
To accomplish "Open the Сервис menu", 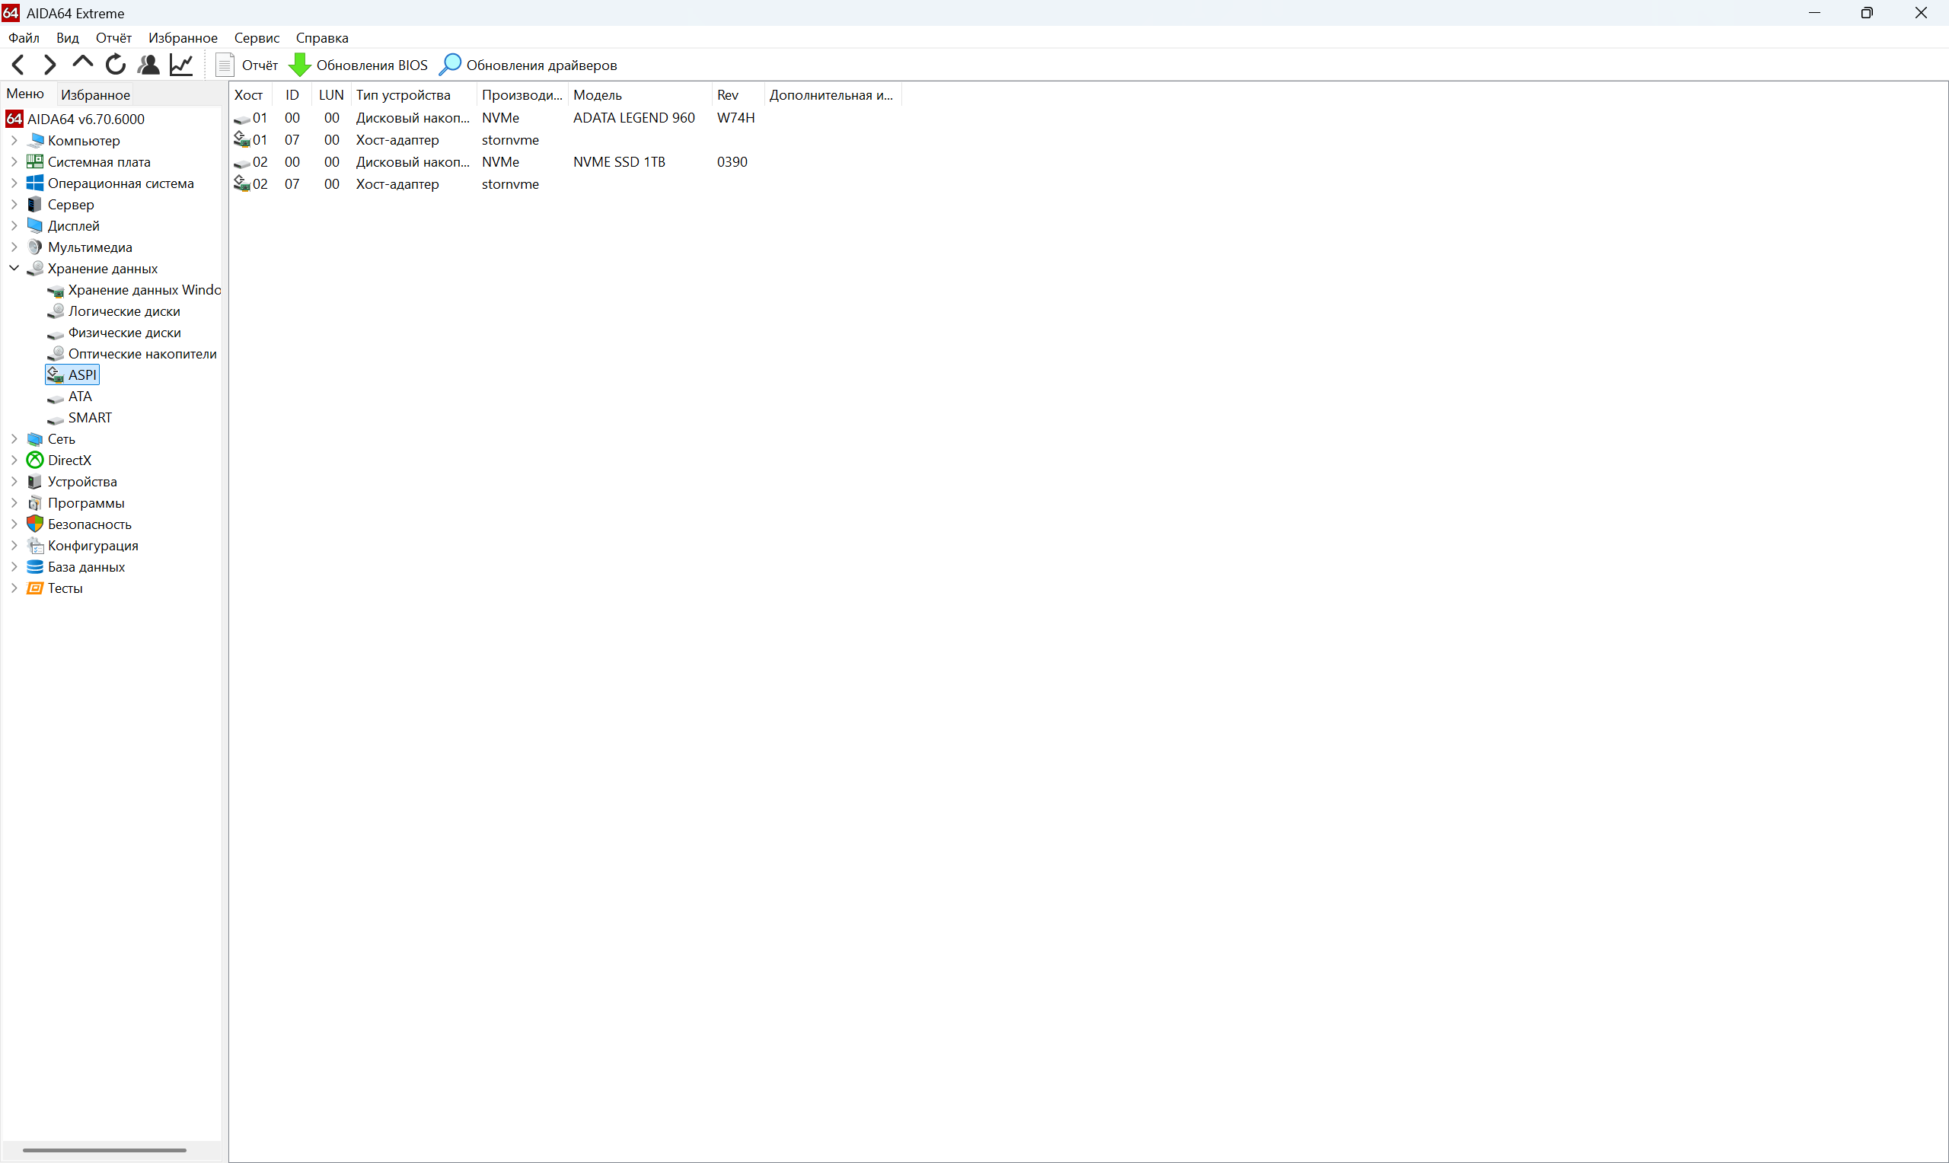I will [x=257, y=37].
